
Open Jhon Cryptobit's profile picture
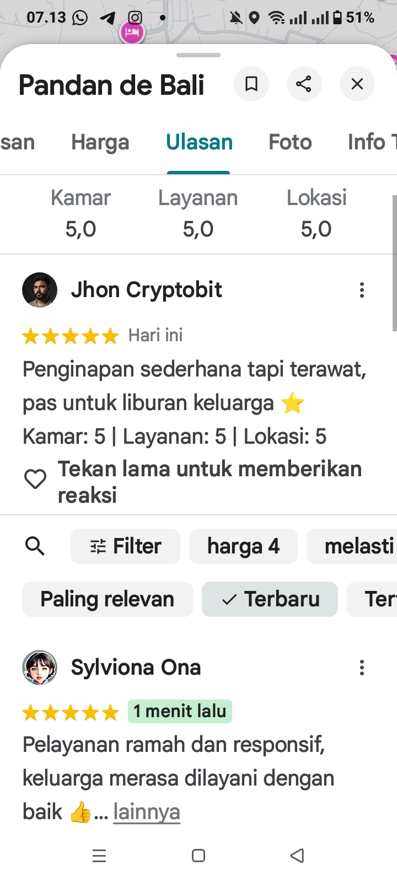click(x=40, y=290)
